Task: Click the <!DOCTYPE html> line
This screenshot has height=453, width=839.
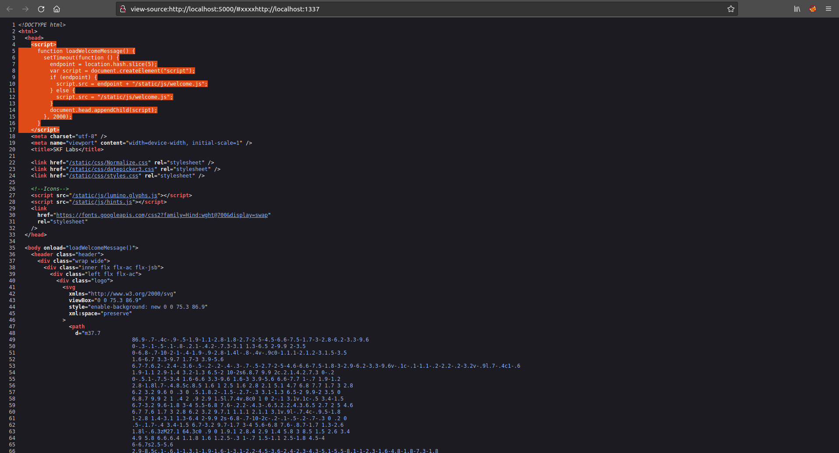Action: (42, 25)
